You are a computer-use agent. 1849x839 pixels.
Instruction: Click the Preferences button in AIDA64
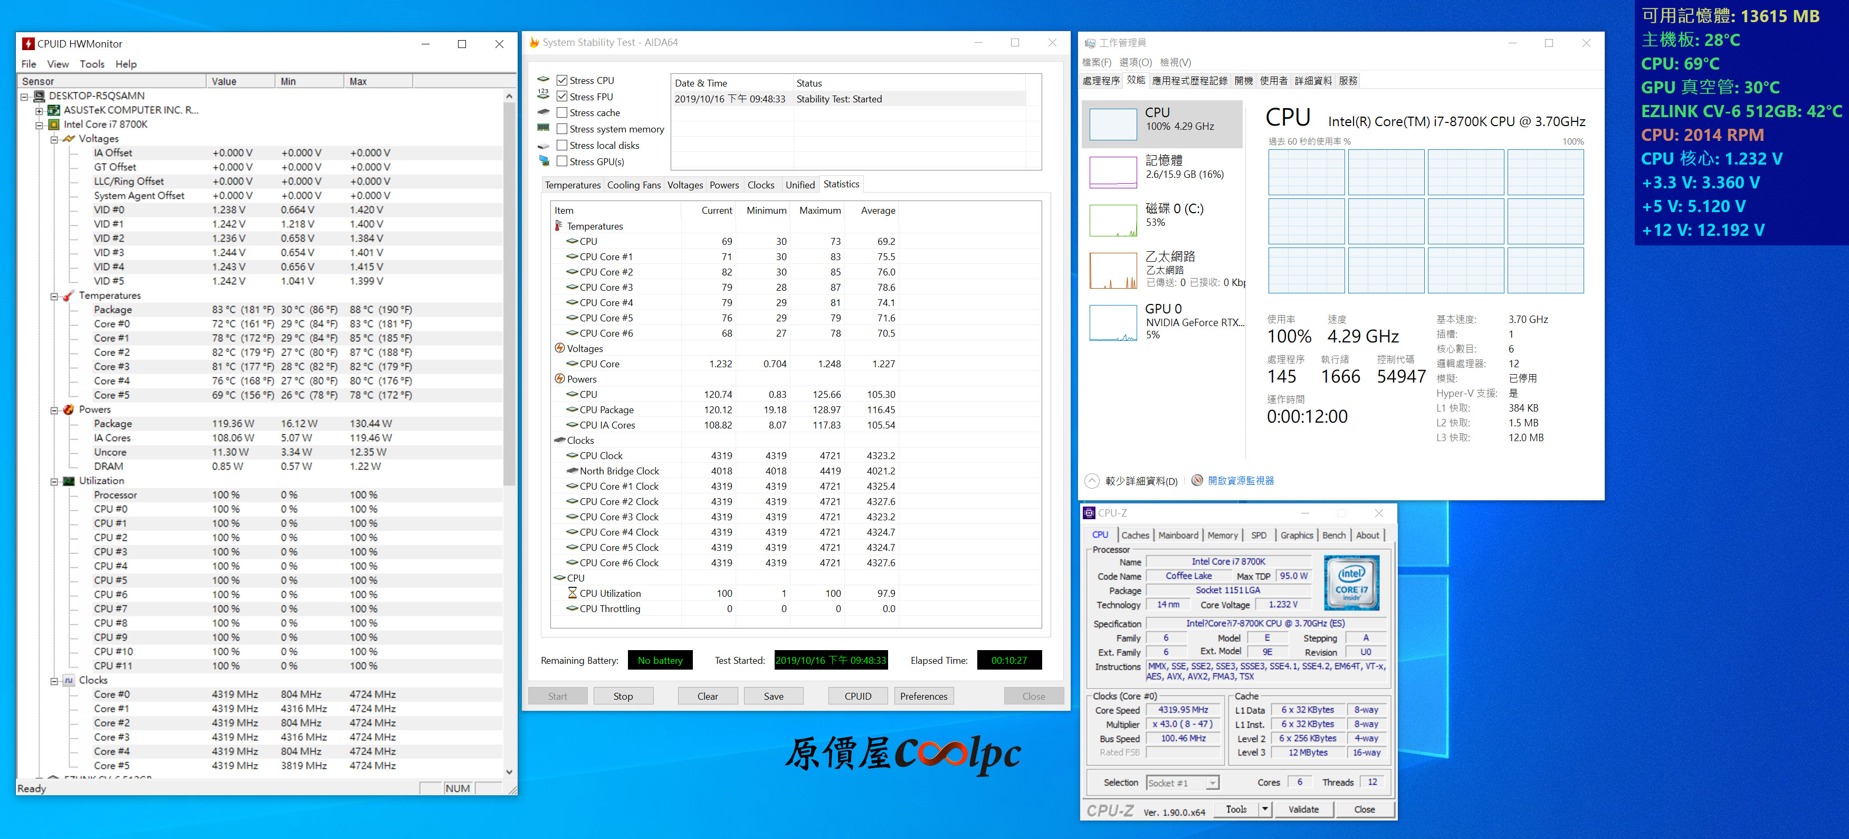923,696
